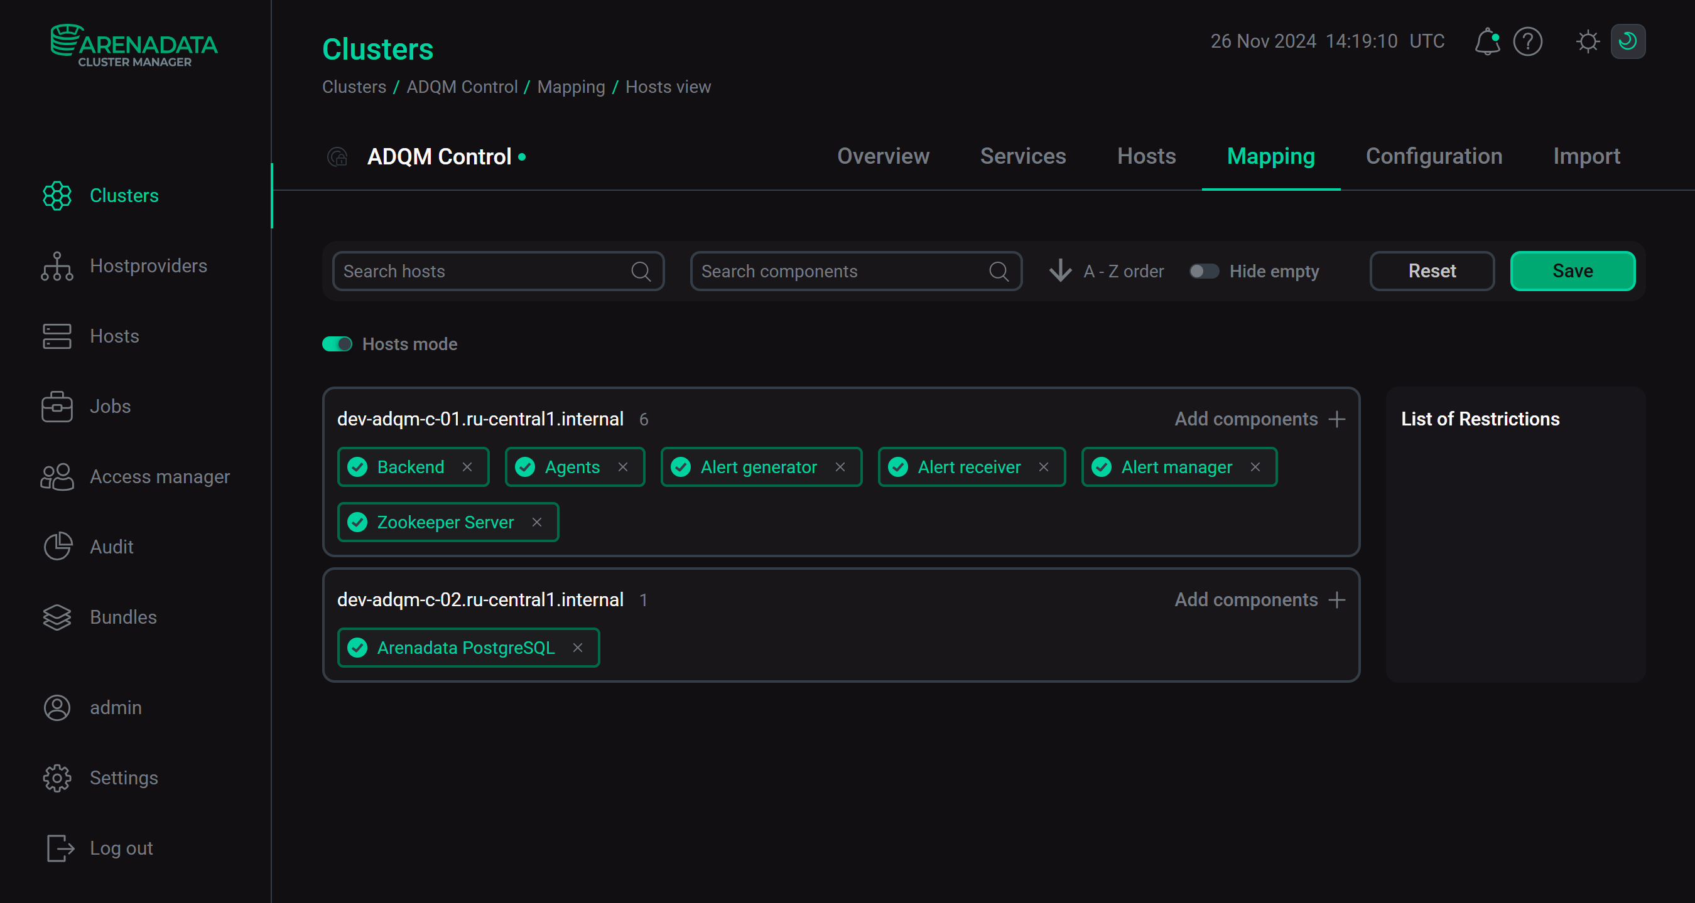Click the help question mark icon
This screenshot has height=903, width=1695.
(x=1528, y=42)
